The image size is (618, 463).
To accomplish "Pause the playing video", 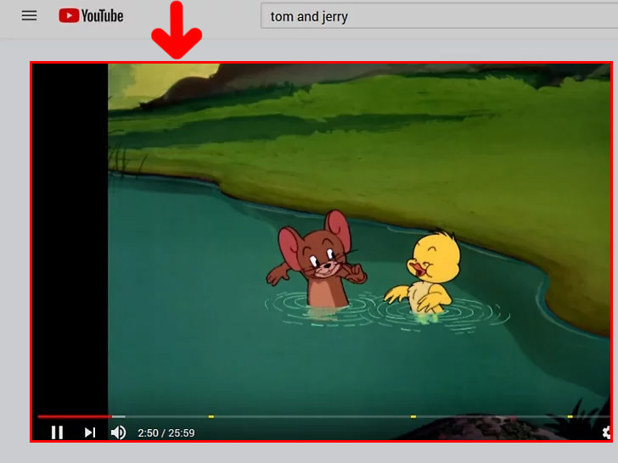I will click(x=57, y=432).
